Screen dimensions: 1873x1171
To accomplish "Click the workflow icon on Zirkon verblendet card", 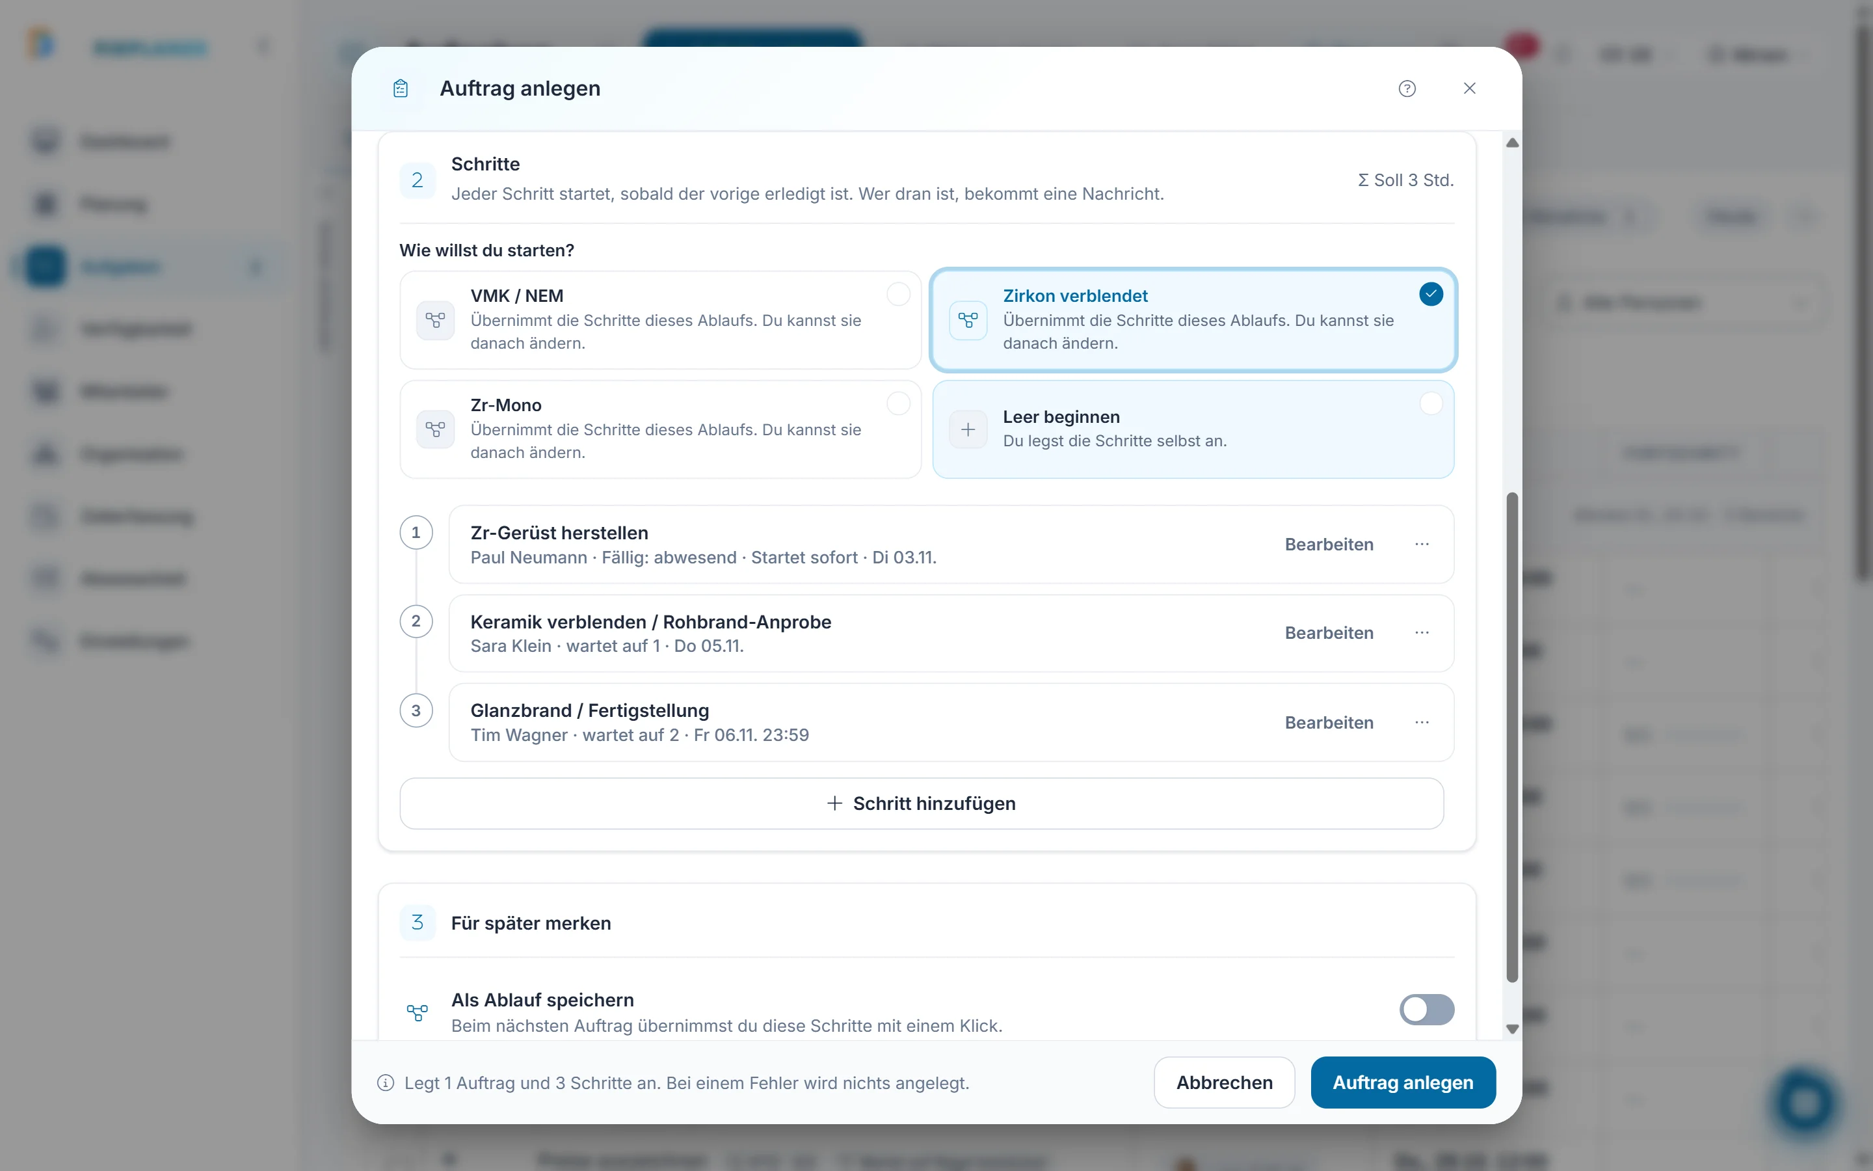I will click(968, 320).
